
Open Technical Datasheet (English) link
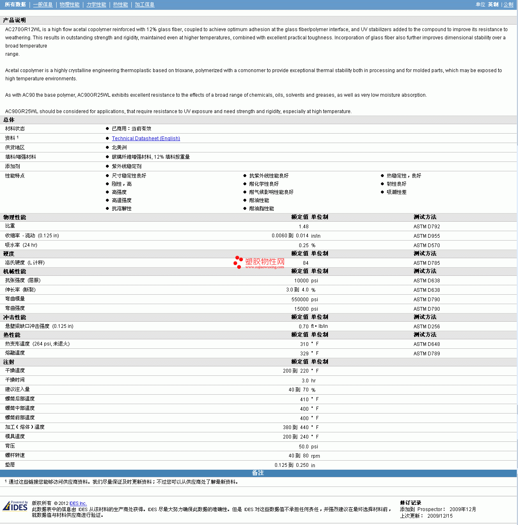click(146, 139)
